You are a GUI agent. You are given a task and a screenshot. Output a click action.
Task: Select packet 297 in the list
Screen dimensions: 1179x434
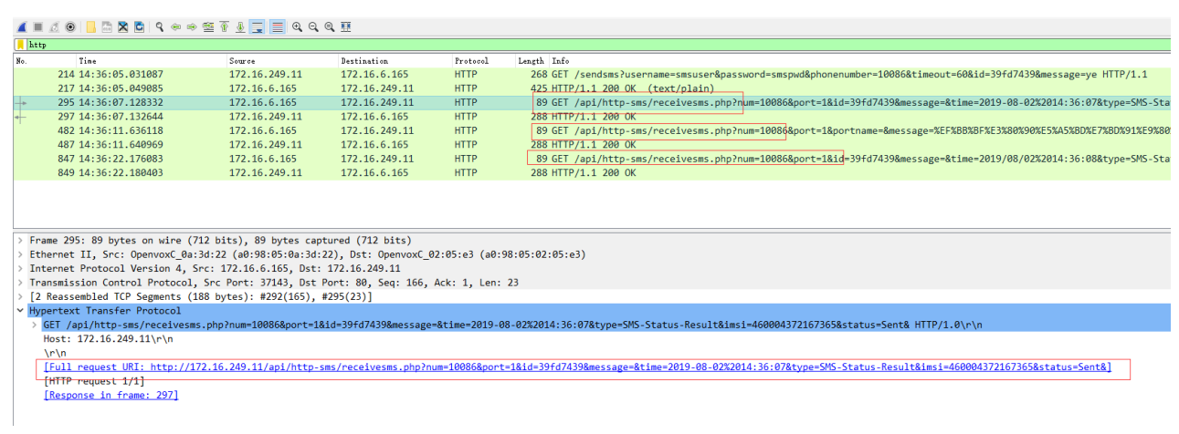click(592, 117)
